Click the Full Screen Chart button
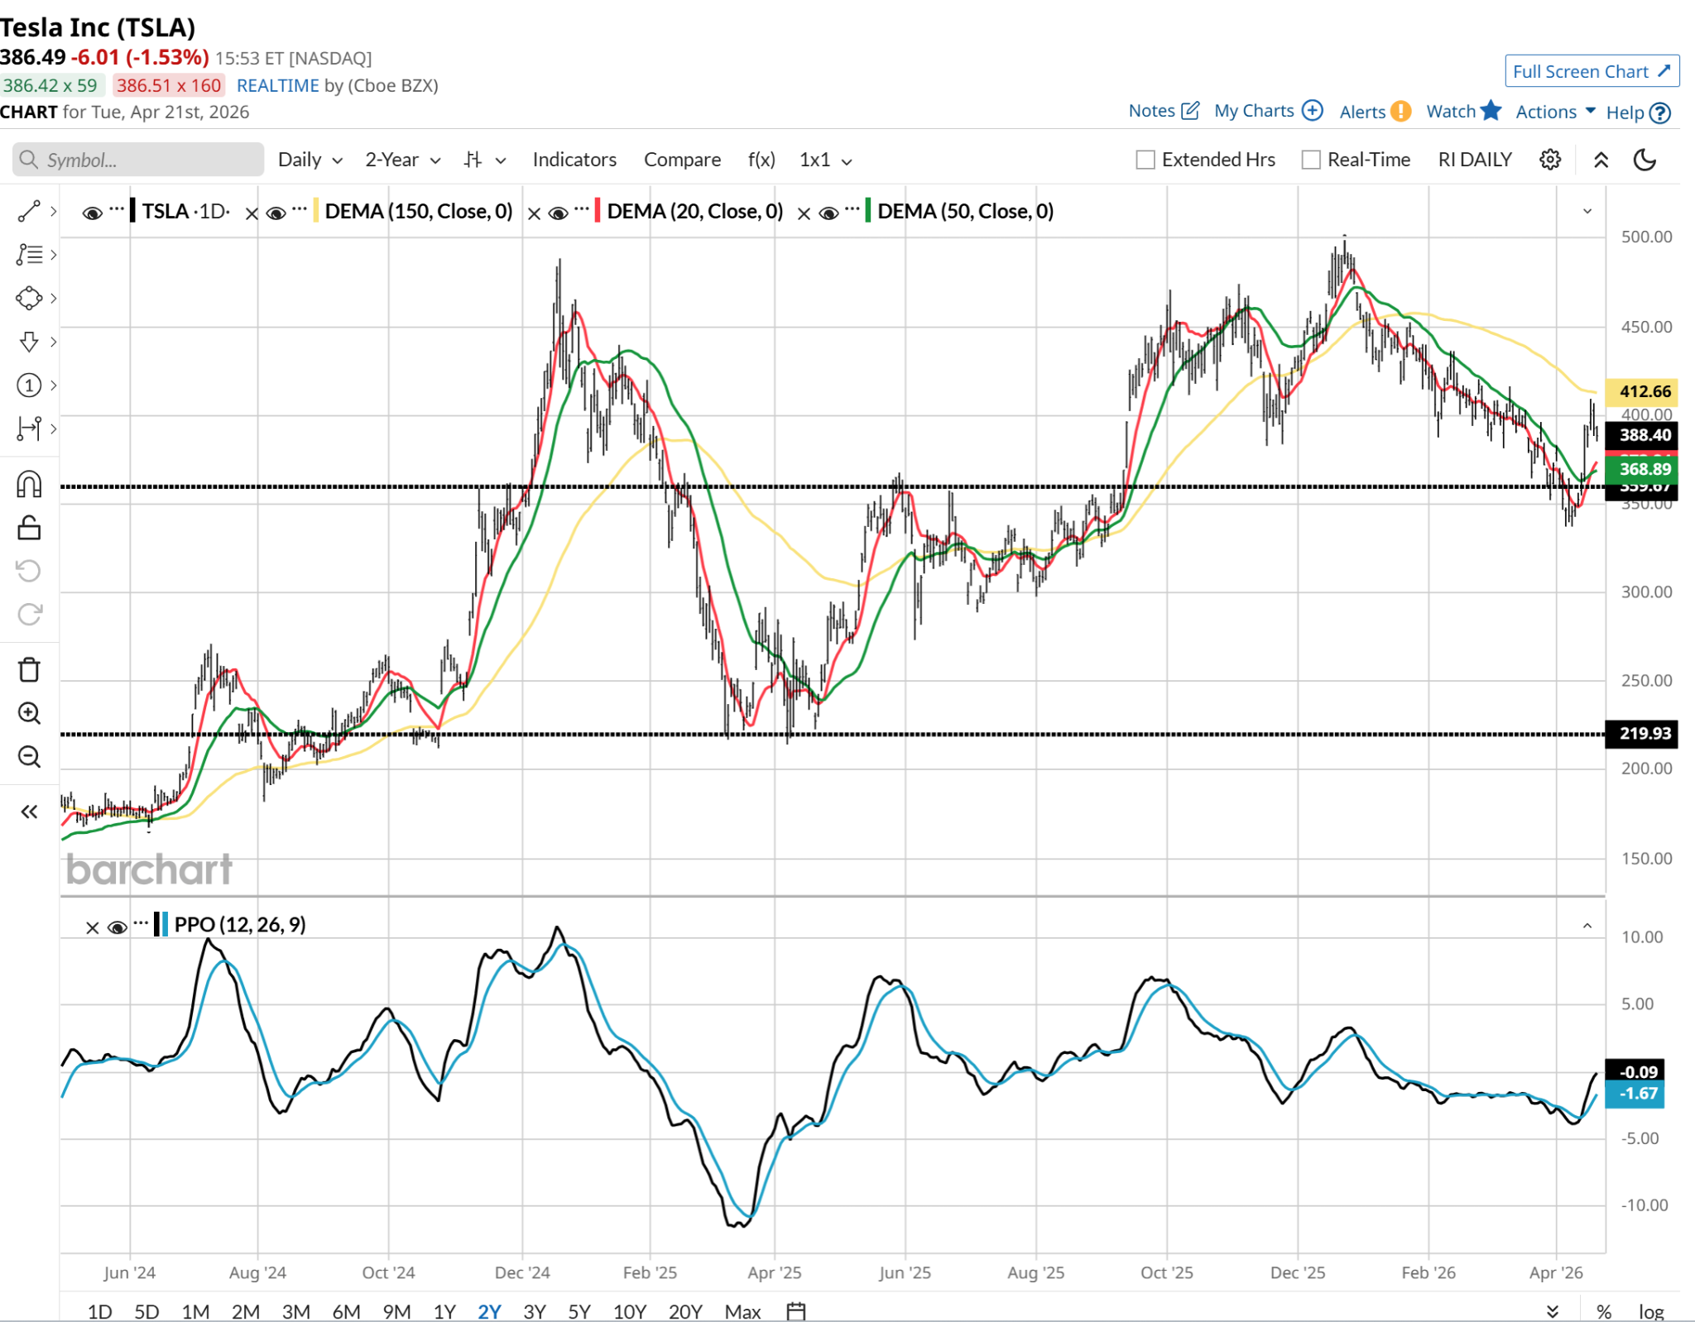Viewport: 1695px width, 1322px height. (1591, 71)
